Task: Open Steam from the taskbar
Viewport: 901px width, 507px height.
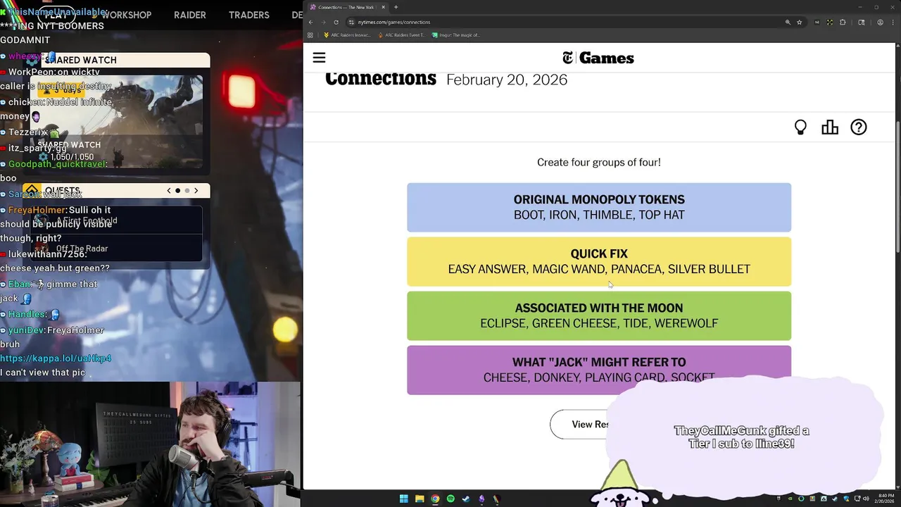Action: pyautogui.click(x=466, y=499)
